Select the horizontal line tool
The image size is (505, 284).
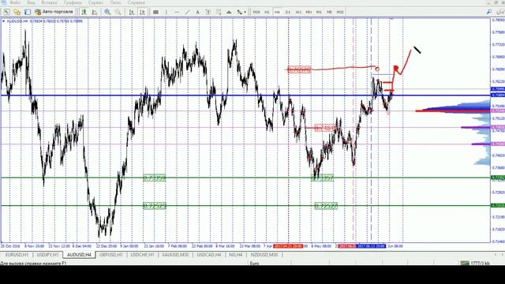point(177,12)
